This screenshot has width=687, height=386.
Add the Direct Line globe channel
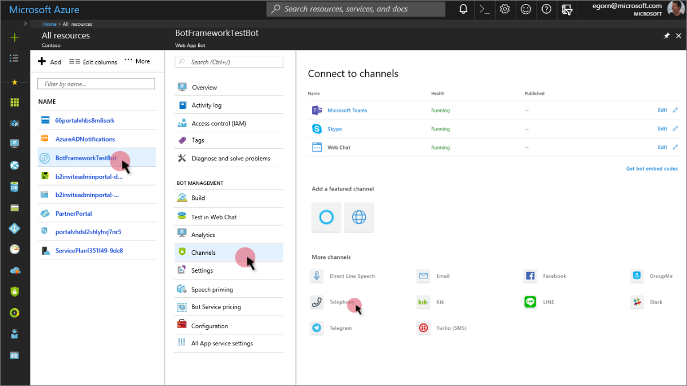(x=359, y=217)
